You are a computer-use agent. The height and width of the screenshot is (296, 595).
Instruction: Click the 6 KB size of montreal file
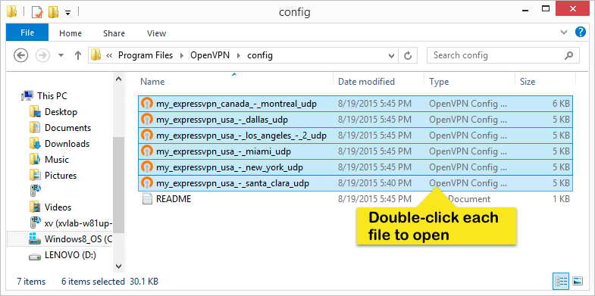(561, 104)
